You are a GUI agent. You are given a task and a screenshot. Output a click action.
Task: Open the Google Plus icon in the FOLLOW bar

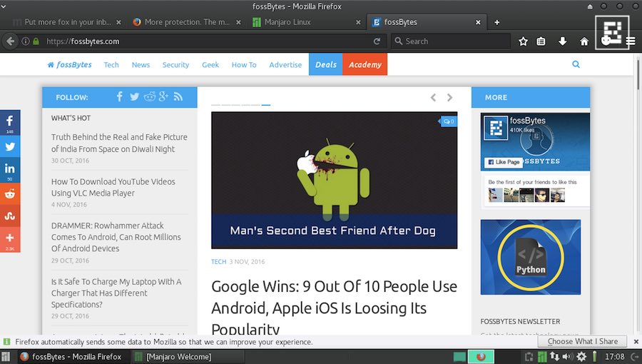tap(163, 96)
